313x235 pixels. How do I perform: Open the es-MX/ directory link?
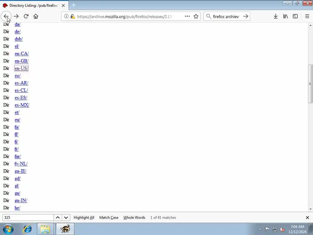[22, 105]
